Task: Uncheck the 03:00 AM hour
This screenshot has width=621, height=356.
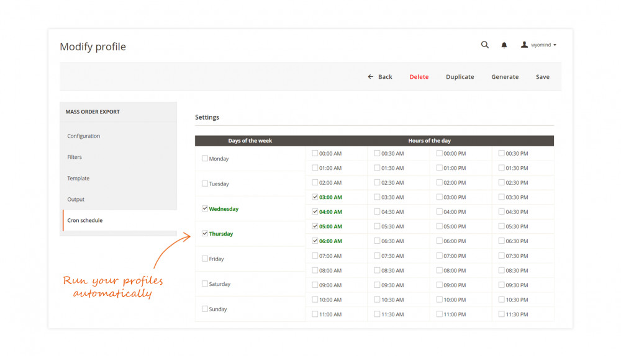Action: click(x=315, y=197)
